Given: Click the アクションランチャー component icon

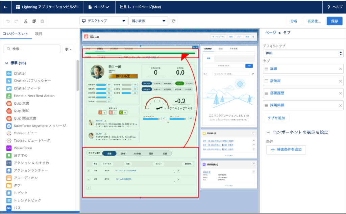Looking at the screenshot, I should [9, 170].
